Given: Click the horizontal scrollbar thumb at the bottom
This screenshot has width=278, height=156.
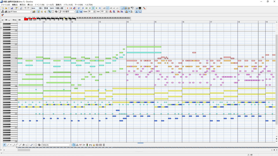Looking at the screenshot, I should 24,150.
